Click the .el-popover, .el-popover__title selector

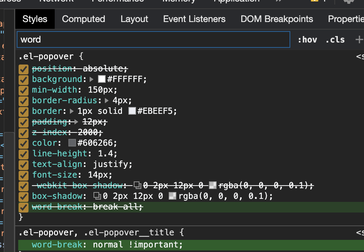97,232
